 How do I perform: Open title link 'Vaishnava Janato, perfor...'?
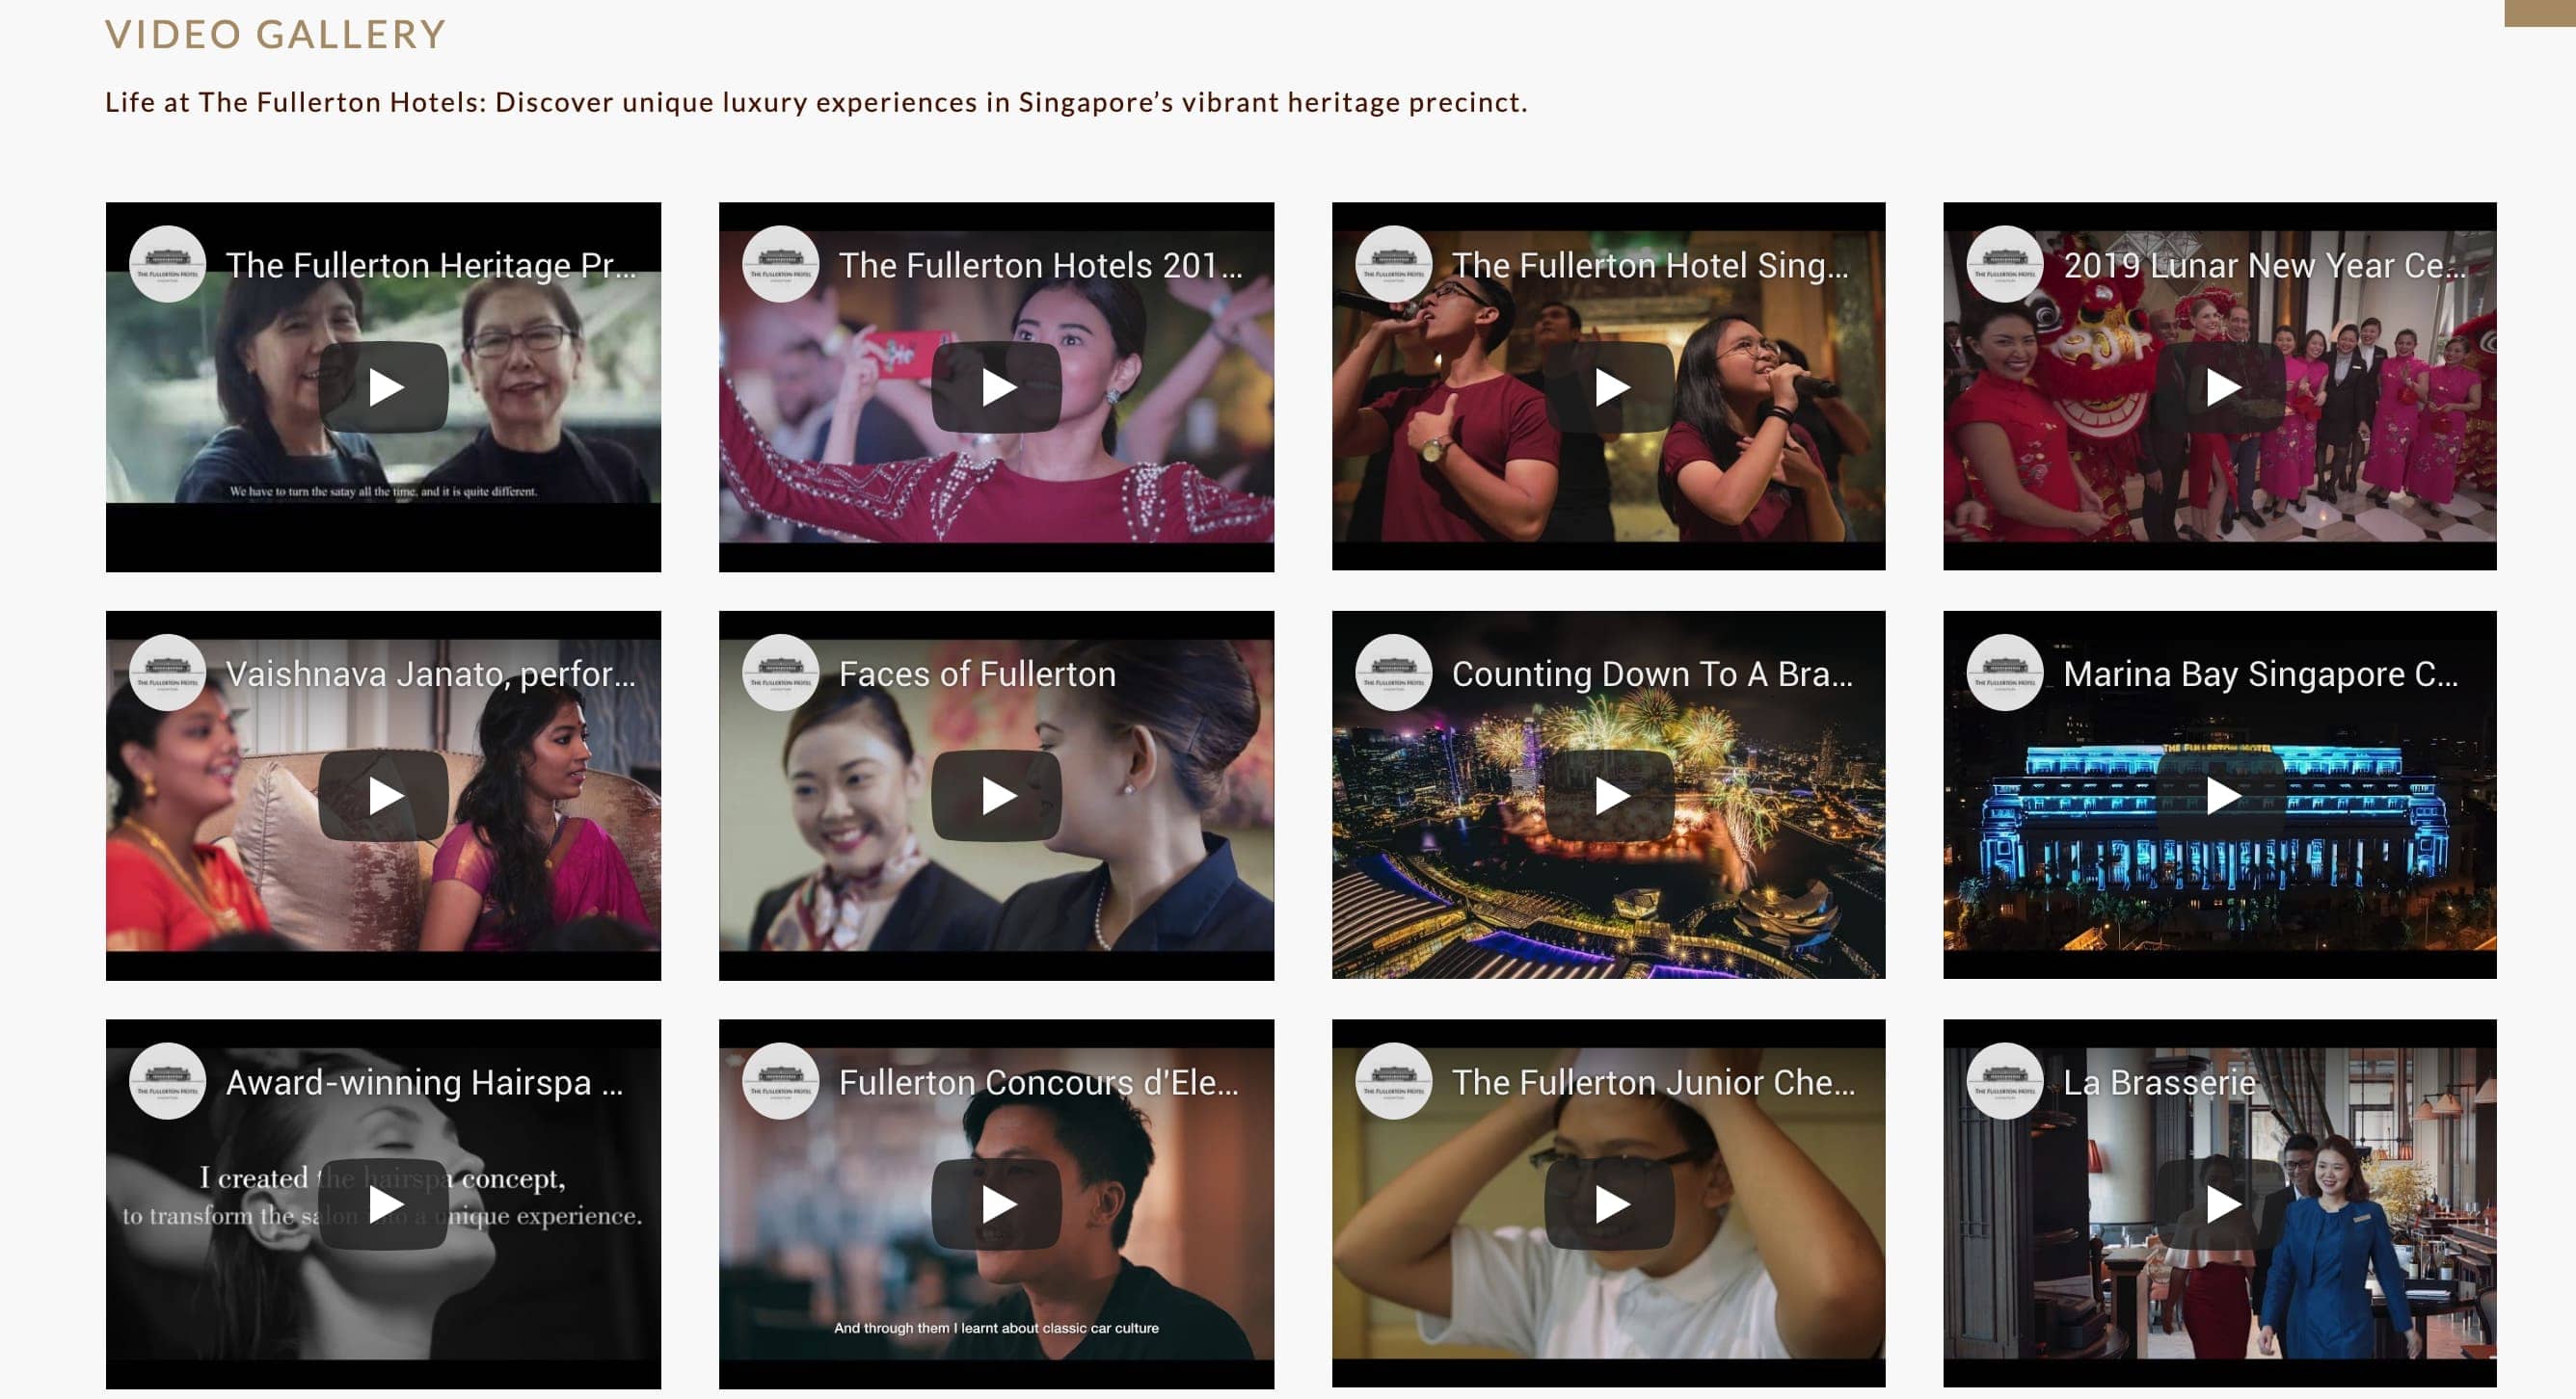point(431,674)
